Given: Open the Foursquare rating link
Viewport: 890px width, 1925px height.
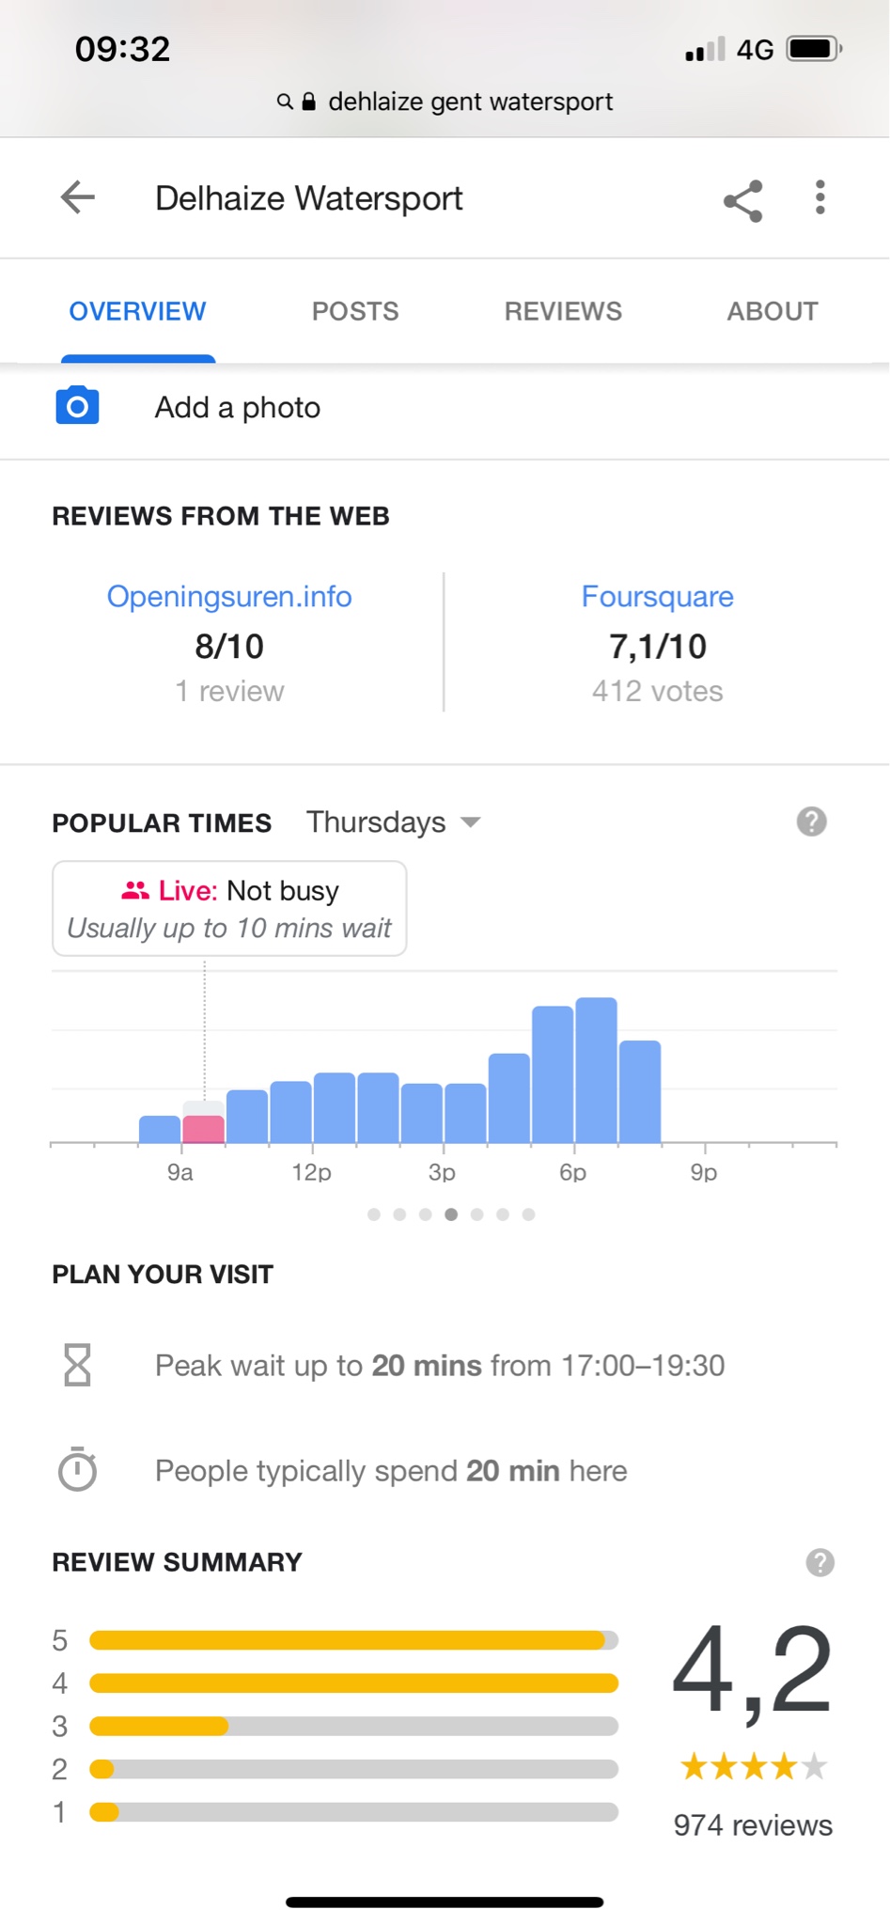Looking at the screenshot, I should point(657,597).
